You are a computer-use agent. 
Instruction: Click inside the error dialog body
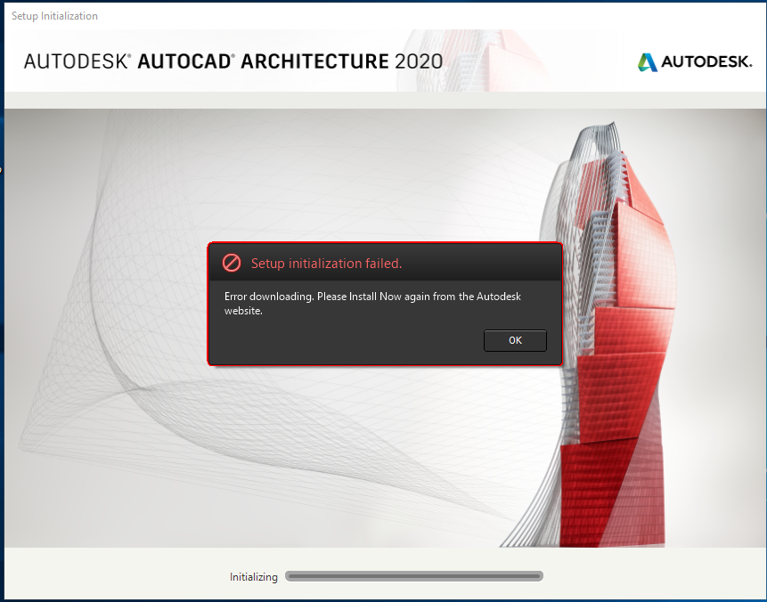[385, 321]
